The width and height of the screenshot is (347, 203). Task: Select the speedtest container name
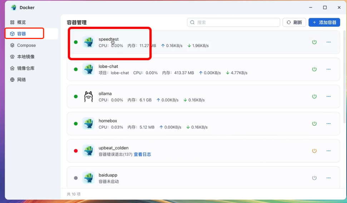click(x=108, y=39)
